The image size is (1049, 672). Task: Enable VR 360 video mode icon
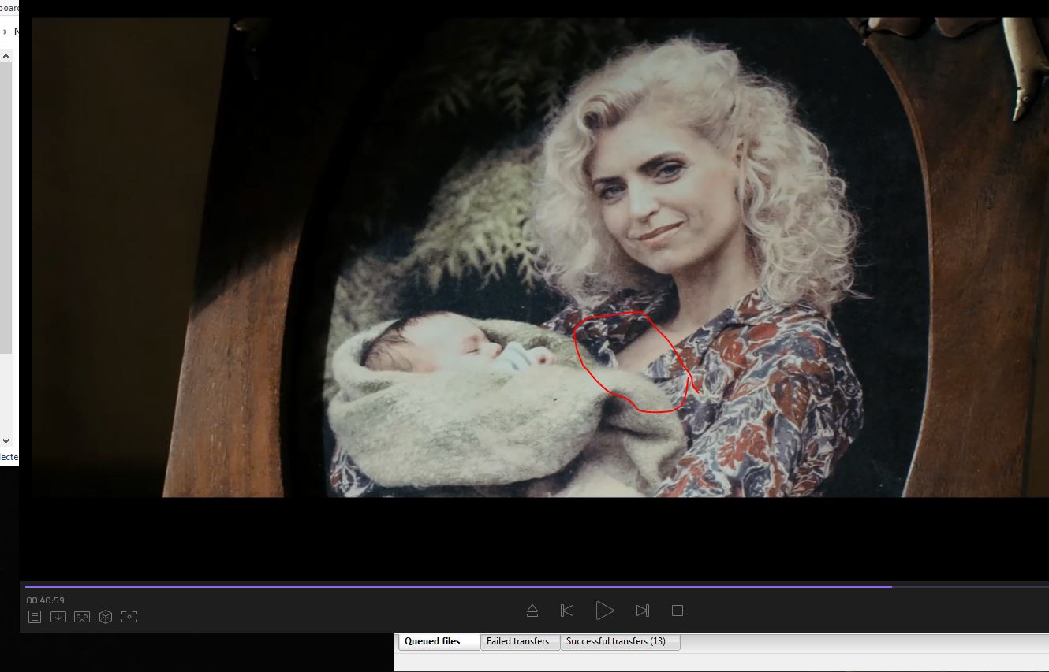point(82,617)
